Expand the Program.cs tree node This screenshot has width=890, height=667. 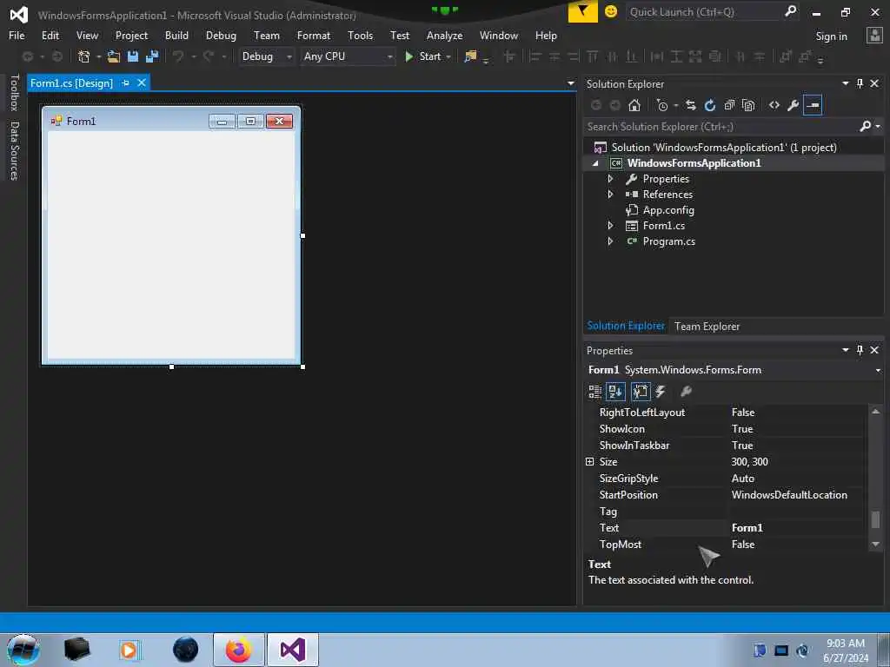611,241
